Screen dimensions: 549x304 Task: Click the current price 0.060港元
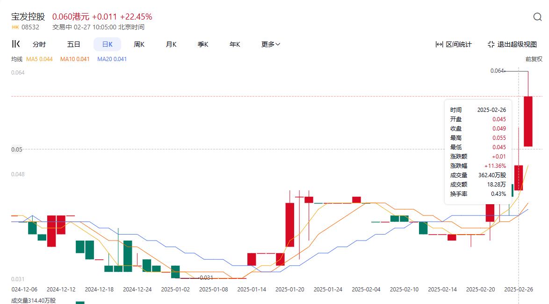[71, 16]
